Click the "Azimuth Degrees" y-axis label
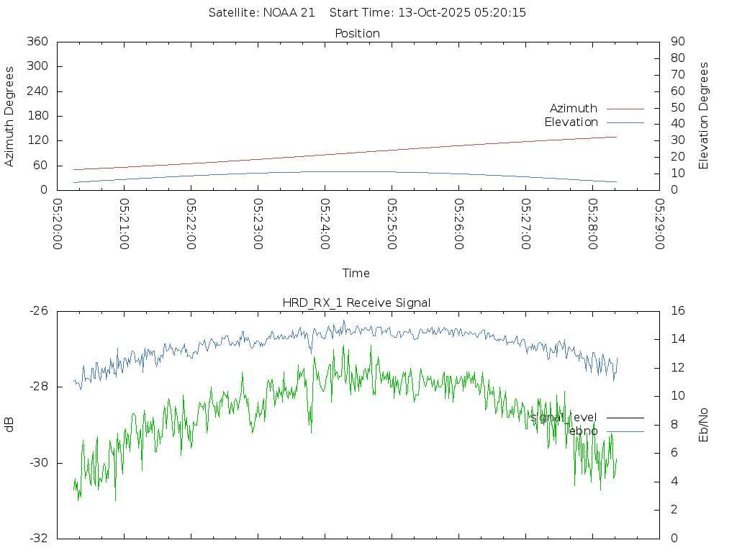The width and height of the screenshot is (737, 553). click(10, 117)
